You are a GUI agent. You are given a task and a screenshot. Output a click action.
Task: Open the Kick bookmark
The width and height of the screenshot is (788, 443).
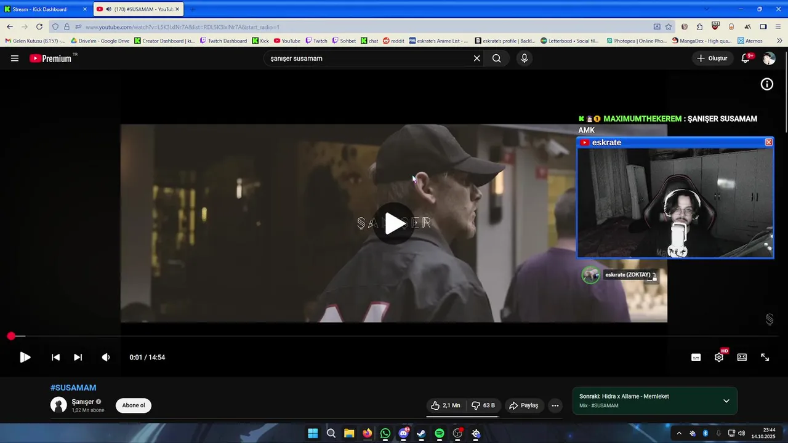pos(260,41)
